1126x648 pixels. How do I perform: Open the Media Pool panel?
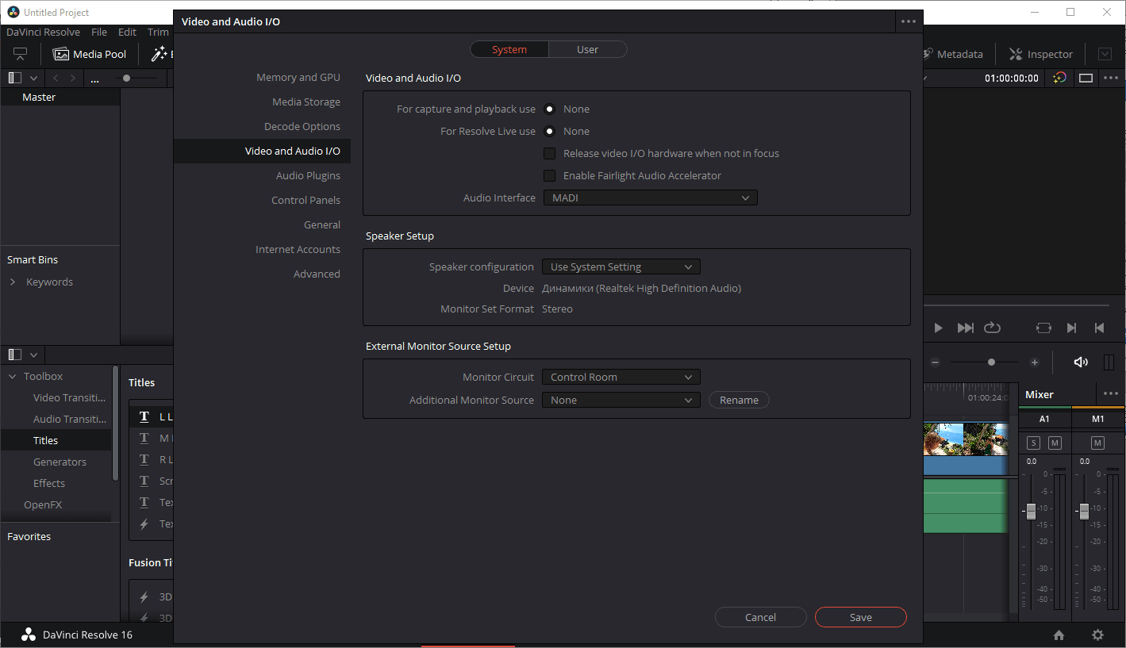click(89, 54)
